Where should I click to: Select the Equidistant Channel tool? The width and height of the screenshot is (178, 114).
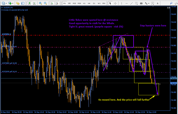[153, 3]
